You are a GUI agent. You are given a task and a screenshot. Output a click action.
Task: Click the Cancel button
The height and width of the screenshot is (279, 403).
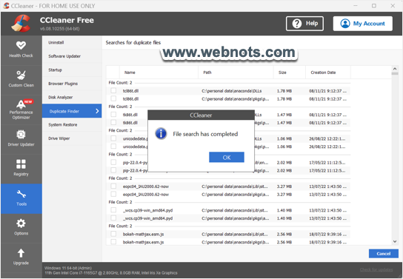tap(384, 254)
